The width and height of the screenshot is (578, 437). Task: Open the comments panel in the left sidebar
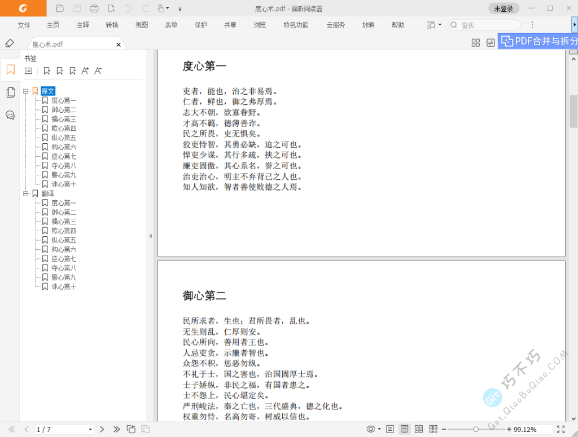coord(10,115)
